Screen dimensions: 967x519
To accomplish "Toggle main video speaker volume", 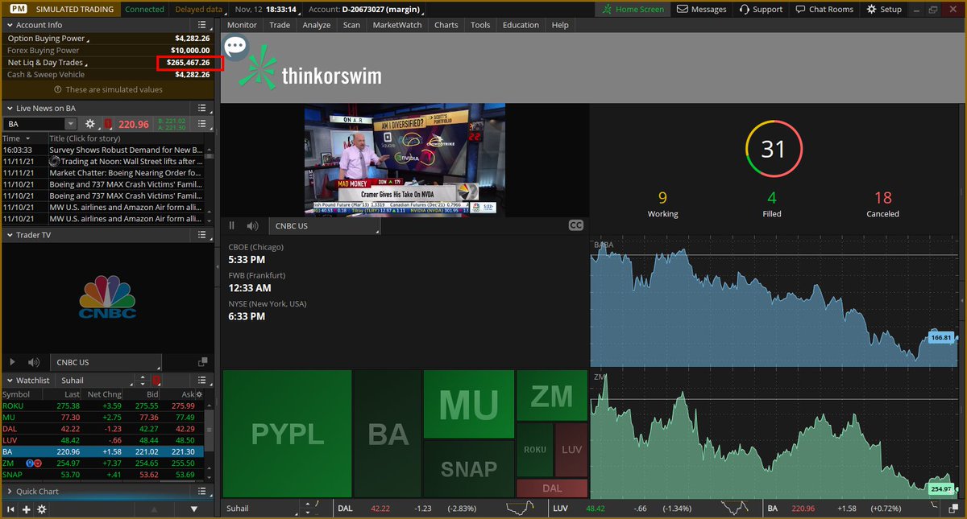I will tap(253, 226).
